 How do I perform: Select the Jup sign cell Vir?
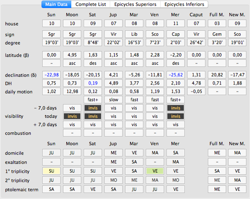pyautogui.click(x=114, y=34)
